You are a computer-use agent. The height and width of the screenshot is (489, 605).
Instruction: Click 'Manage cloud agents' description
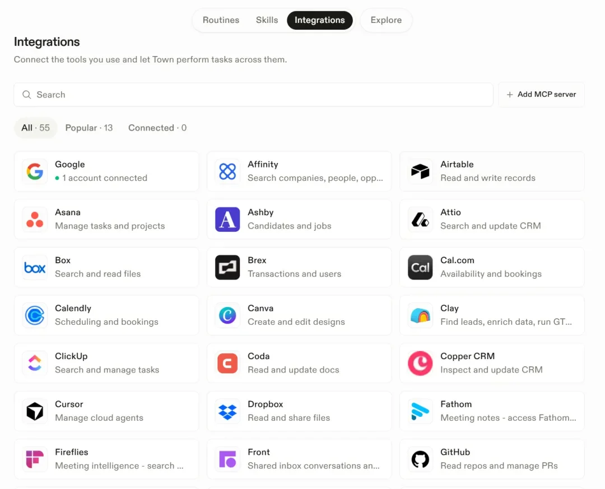pos(99,418)
